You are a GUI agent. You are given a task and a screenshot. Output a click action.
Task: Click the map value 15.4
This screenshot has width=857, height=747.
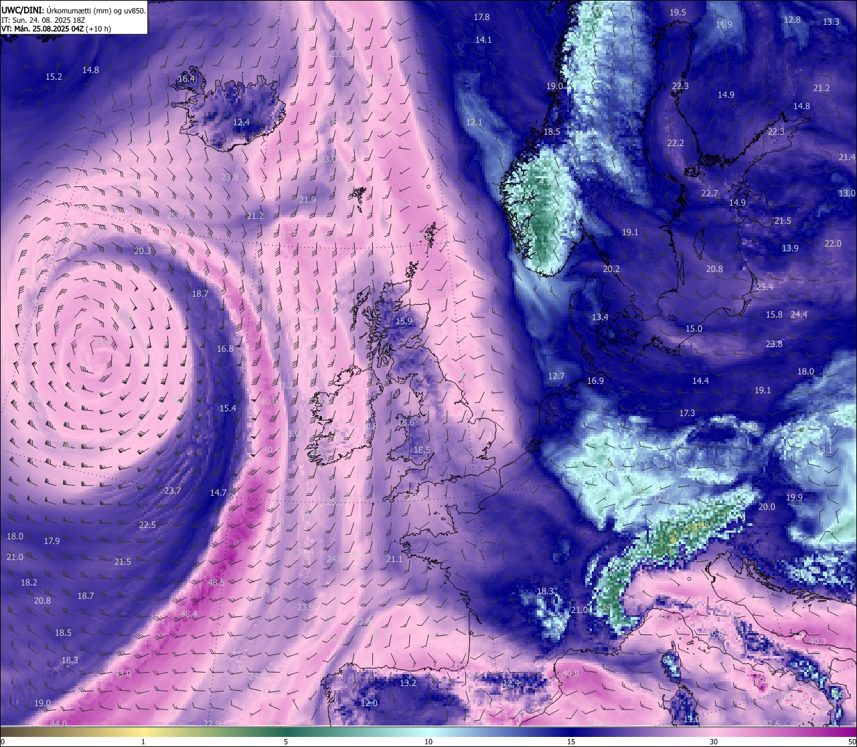(x=228, y=409)
